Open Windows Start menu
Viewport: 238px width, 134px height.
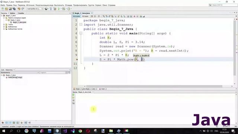pos(3,131)
